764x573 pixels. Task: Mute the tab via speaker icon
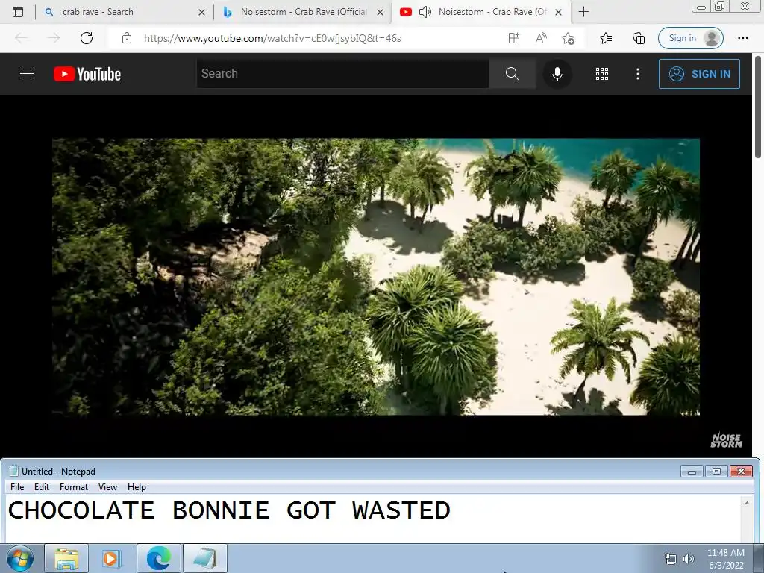pos(425,12)
